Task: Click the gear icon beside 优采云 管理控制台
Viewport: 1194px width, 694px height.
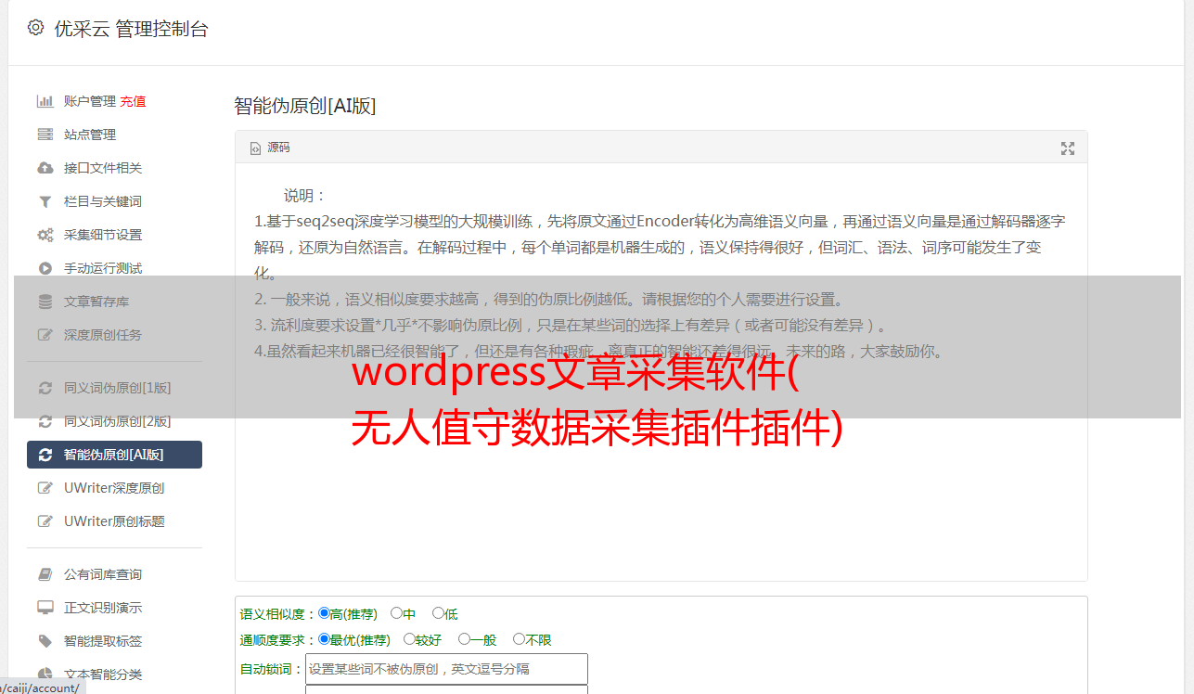Action: [35, 28]
